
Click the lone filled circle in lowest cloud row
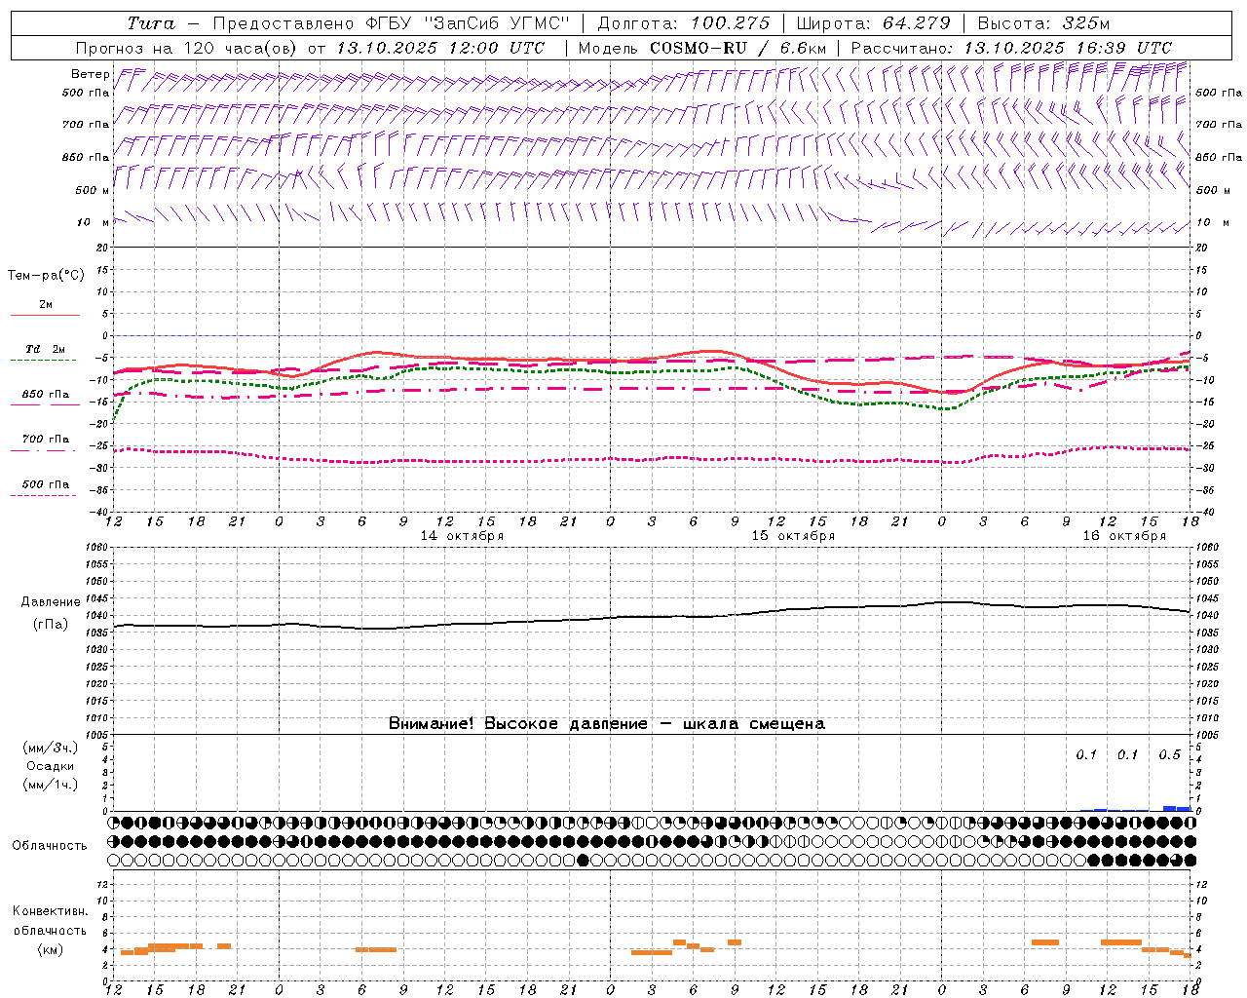pos(583,860)
